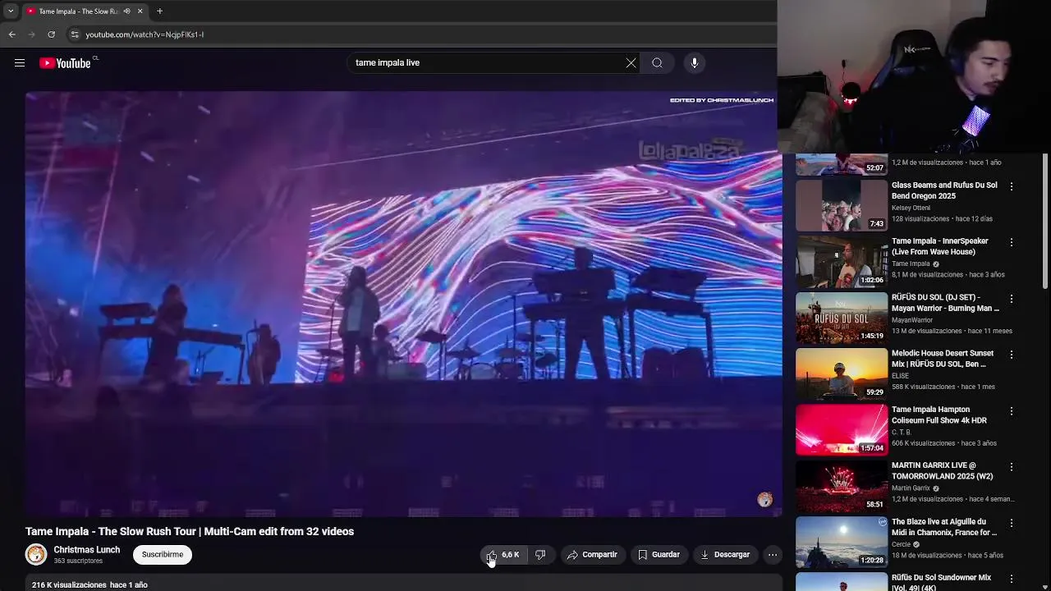Open options for Melodic House Desert Sunset Mix
Viewport: 1051px width, 591px height.
1012,355
